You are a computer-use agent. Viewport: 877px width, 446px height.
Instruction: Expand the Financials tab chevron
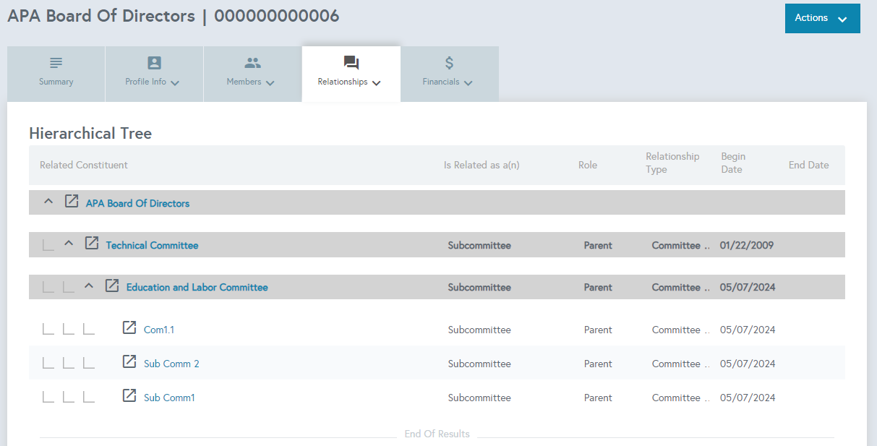pos(468,83)
